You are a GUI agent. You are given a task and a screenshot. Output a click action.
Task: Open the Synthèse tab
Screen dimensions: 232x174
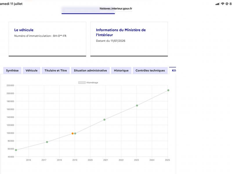tap(12, 70)
